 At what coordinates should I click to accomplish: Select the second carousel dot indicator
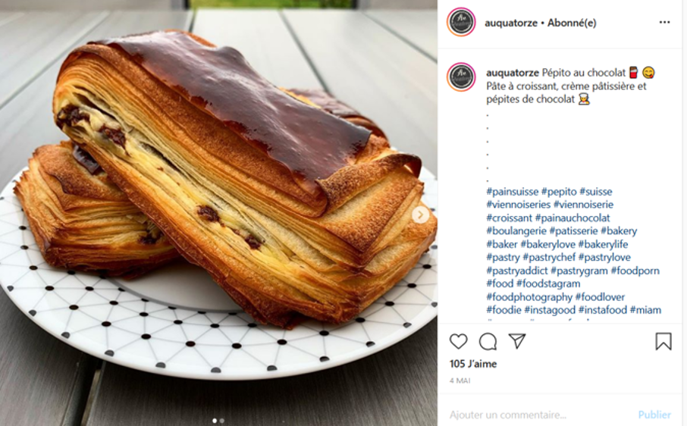[x=221, y=420]
